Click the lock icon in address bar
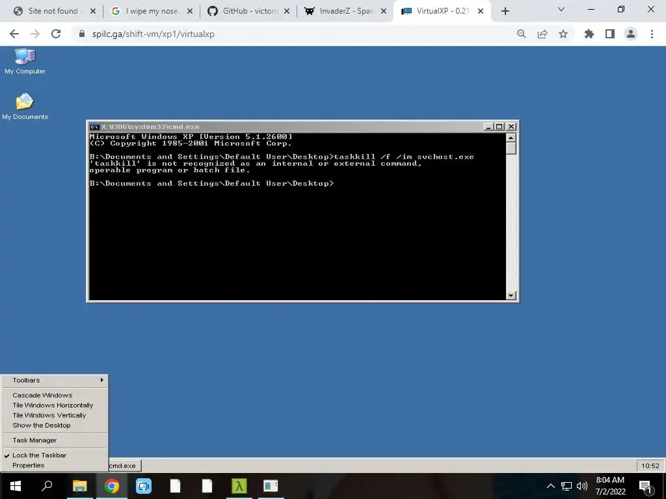Screen dimensions: 666x499 click(x=82, y=34)
